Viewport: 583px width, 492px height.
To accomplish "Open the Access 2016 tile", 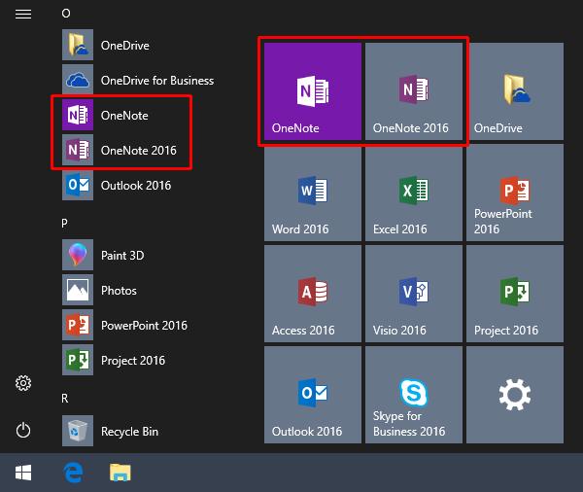I will [x=312, y=296].
